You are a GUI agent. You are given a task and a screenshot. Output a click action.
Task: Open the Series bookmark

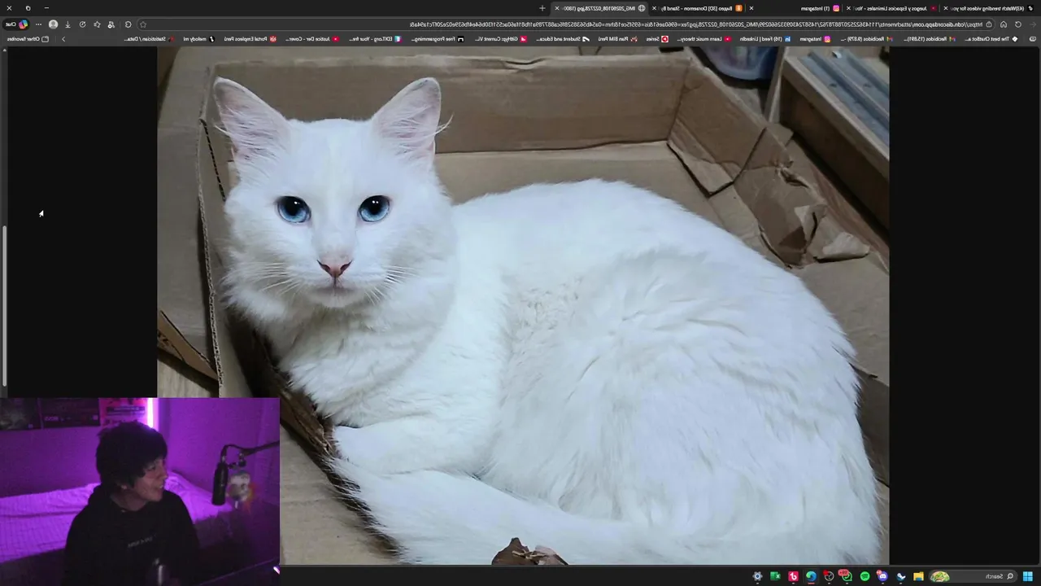coord(657,39)
